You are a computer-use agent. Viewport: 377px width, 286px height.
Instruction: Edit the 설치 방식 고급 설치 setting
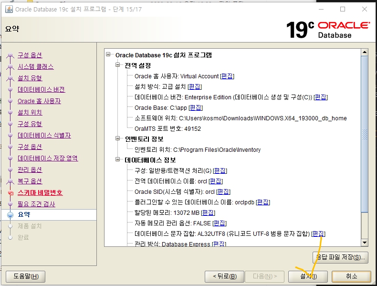point(195,86)
